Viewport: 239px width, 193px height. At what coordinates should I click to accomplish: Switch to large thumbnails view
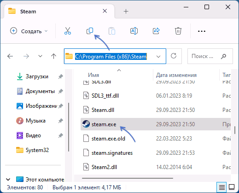point(232,187)
